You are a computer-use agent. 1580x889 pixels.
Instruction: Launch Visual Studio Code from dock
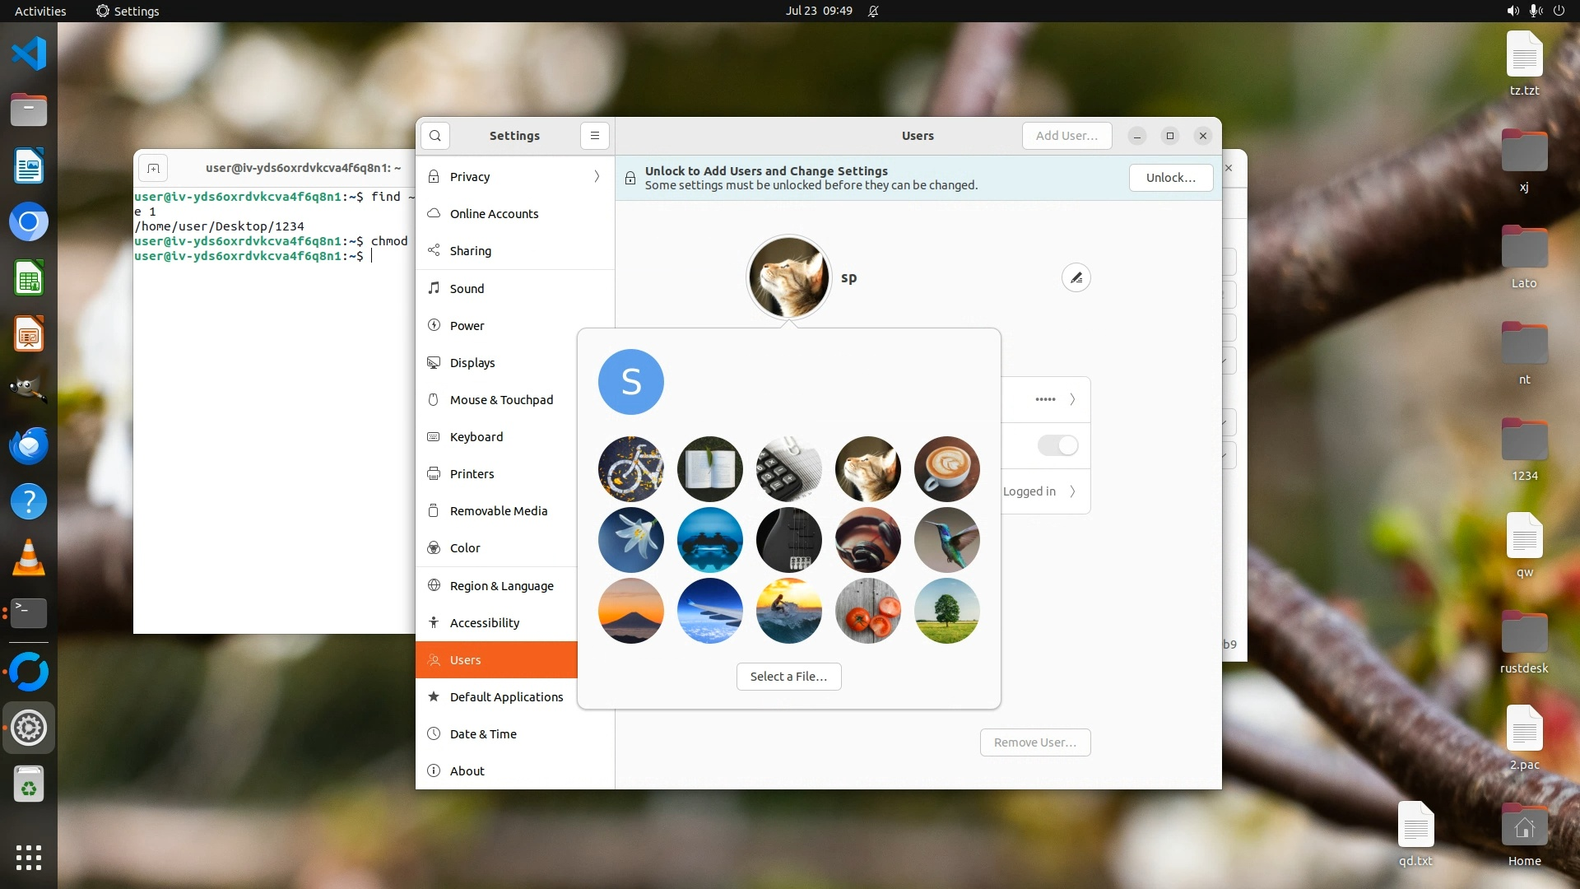click(29, 54)
